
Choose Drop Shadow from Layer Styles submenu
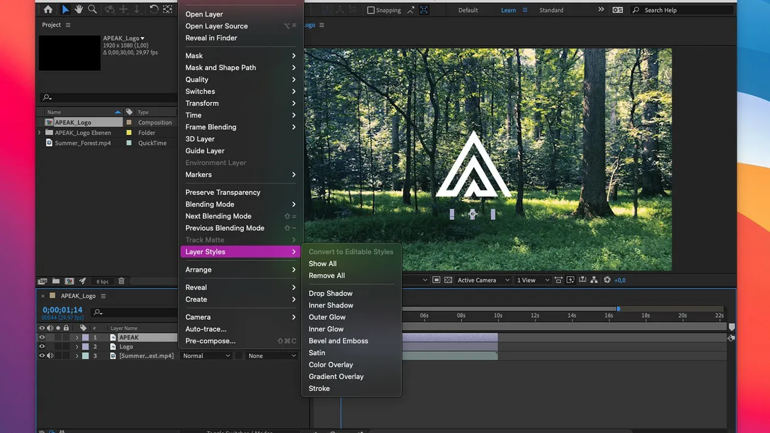coord(331,293)
